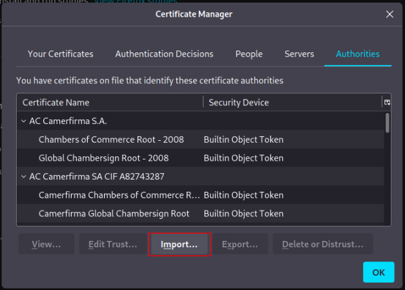Click the Authorities tab

357,54
